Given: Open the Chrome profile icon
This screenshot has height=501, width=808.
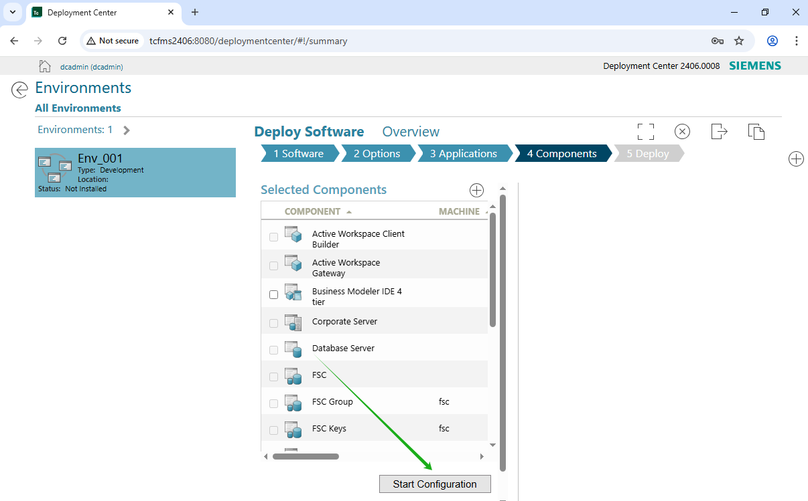Looking at the screenshot, I should (x=772, y=41).
